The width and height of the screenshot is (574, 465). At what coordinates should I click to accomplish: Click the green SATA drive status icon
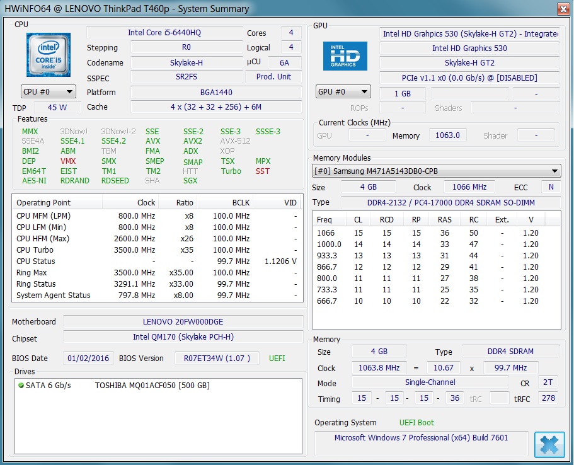click(x=21, y=385)
